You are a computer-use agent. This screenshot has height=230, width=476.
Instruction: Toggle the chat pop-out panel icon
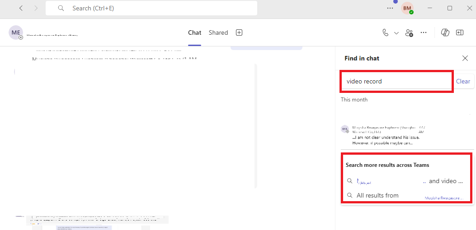click(460, 33)
